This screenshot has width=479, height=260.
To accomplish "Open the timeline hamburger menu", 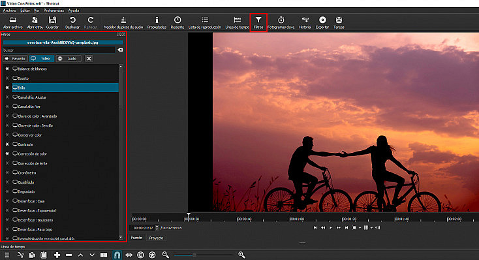I will 7,255.
